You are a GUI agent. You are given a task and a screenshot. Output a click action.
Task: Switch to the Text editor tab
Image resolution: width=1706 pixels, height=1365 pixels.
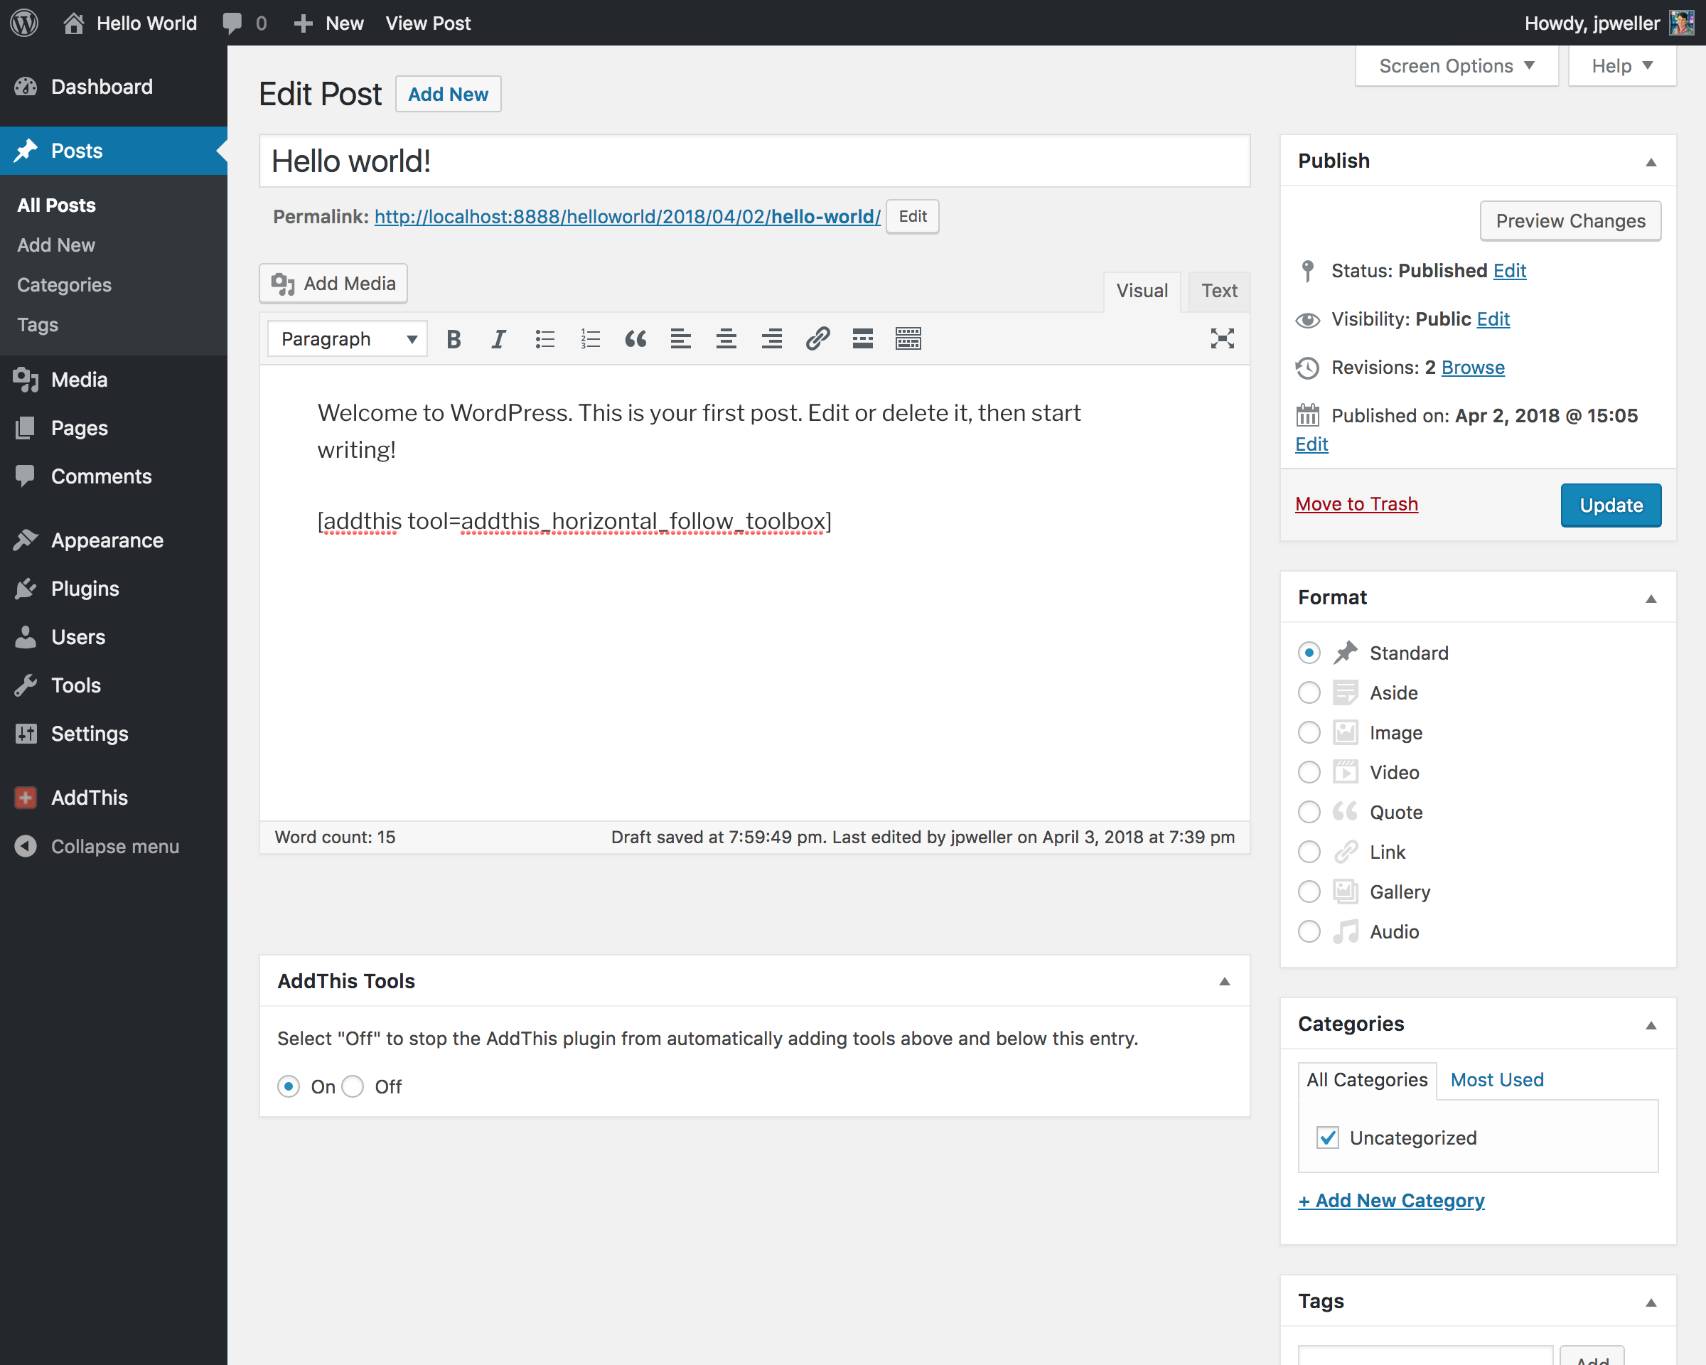coord(1218,290)
